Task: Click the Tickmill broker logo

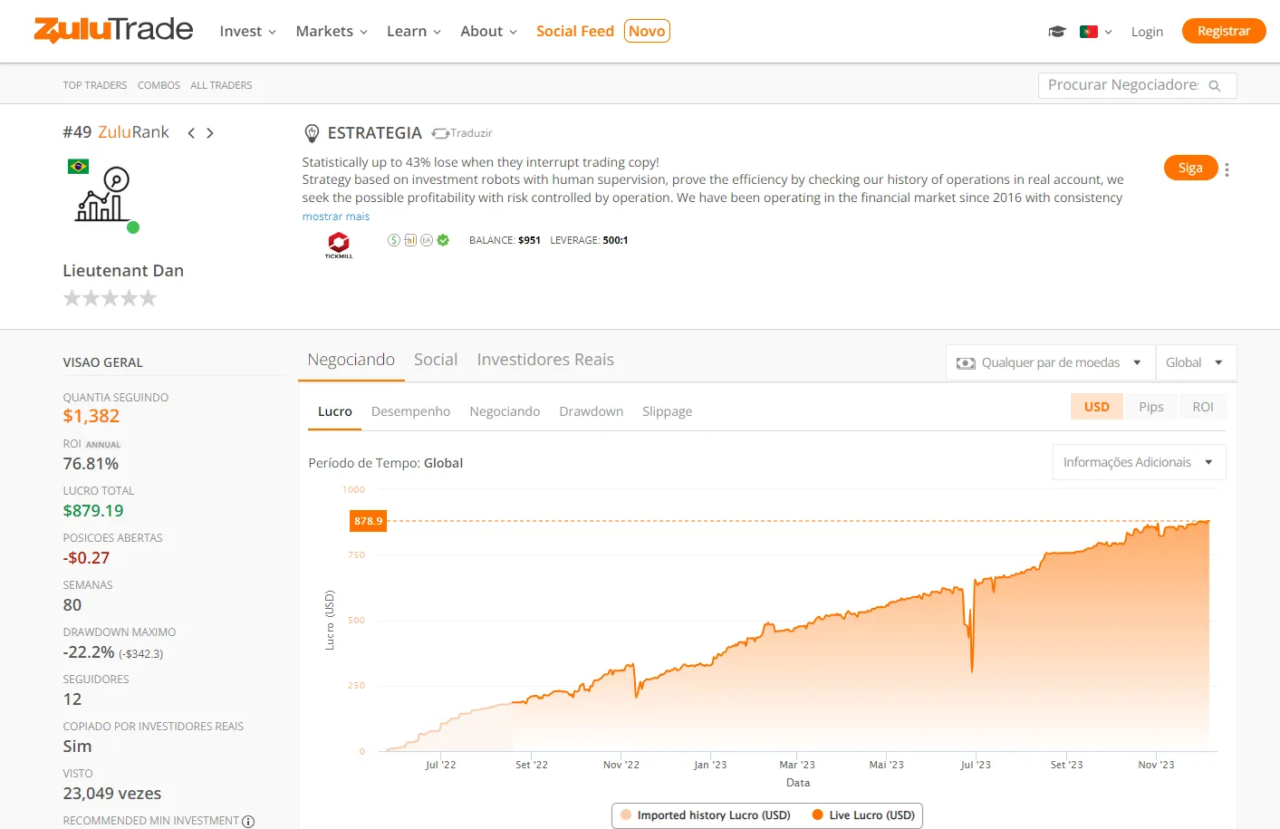Action: 339,245
